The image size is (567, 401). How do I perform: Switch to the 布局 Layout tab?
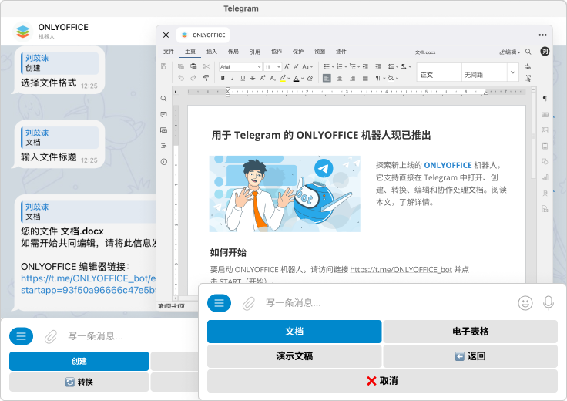pos(233,52)
